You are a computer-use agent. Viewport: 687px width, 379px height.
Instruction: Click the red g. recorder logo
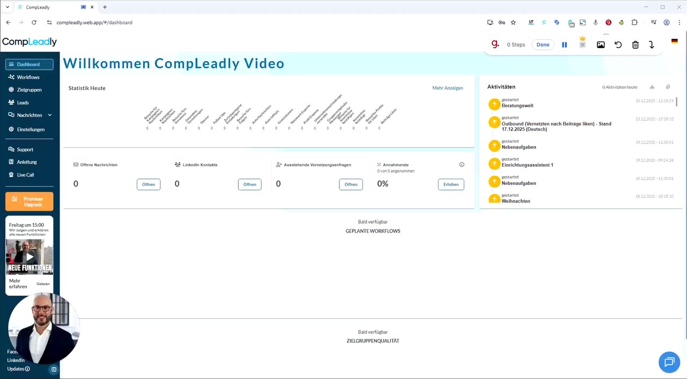click(495, 44)
